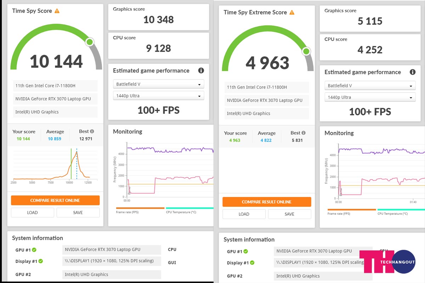Click Time Spy score distribution chart
The width and height of the screenshot is (425, 283).
pos(55,167)
